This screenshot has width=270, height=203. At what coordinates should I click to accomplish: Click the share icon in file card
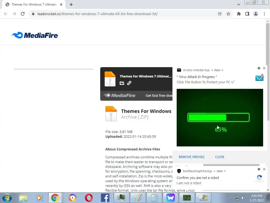[x=122, y=83]
